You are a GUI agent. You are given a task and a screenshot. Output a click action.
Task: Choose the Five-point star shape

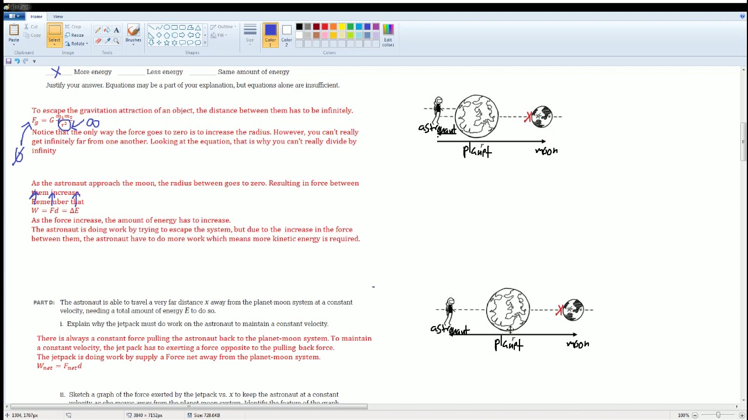coord(167,43)
